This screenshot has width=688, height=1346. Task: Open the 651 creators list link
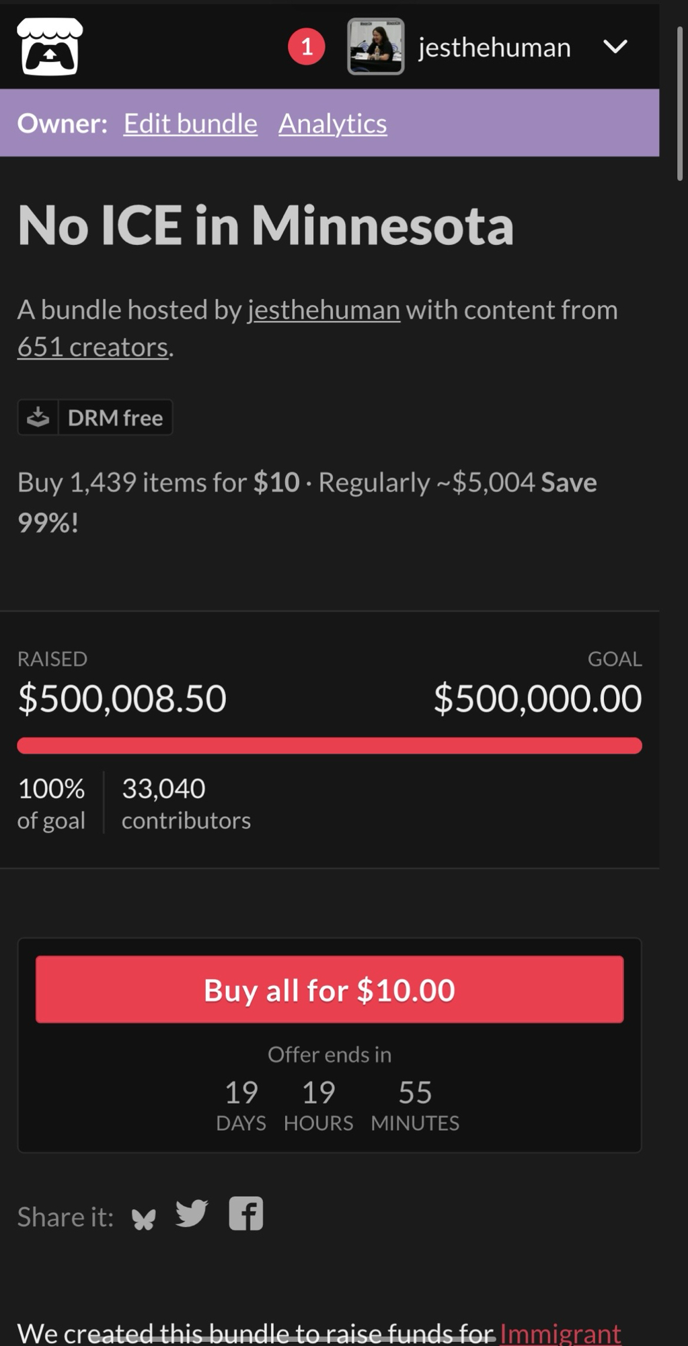93,347
